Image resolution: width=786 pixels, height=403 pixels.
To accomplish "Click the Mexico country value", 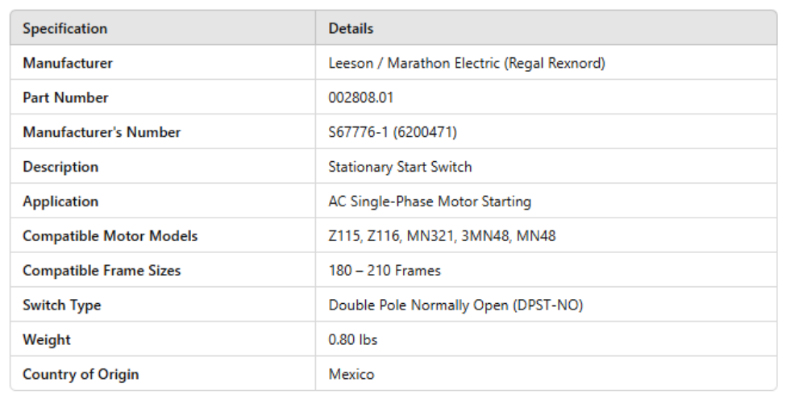I will tap(351, 375).
